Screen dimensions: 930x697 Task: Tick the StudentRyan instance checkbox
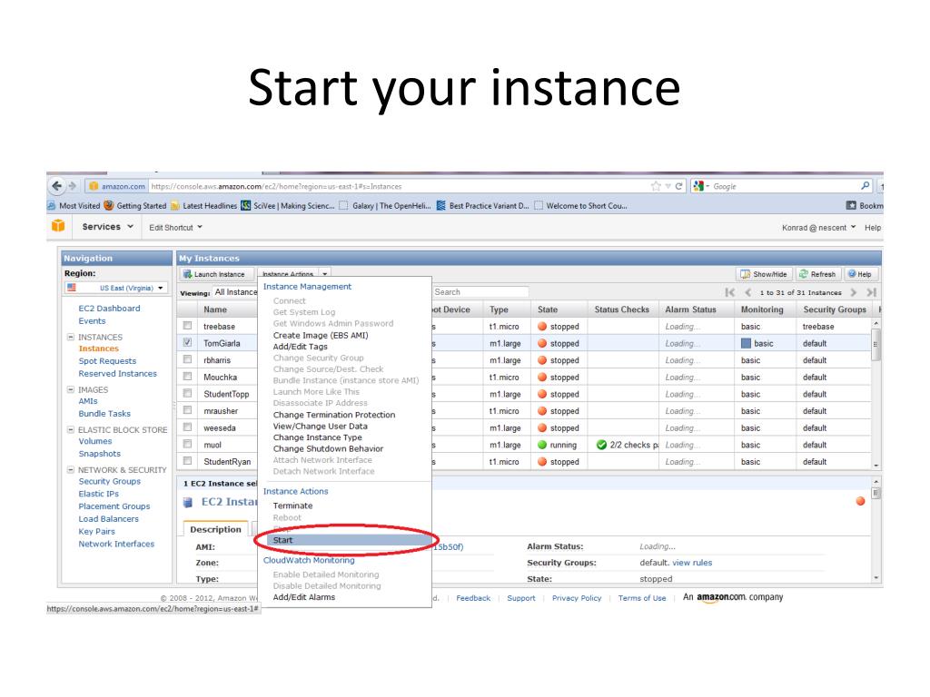[187, 460]
